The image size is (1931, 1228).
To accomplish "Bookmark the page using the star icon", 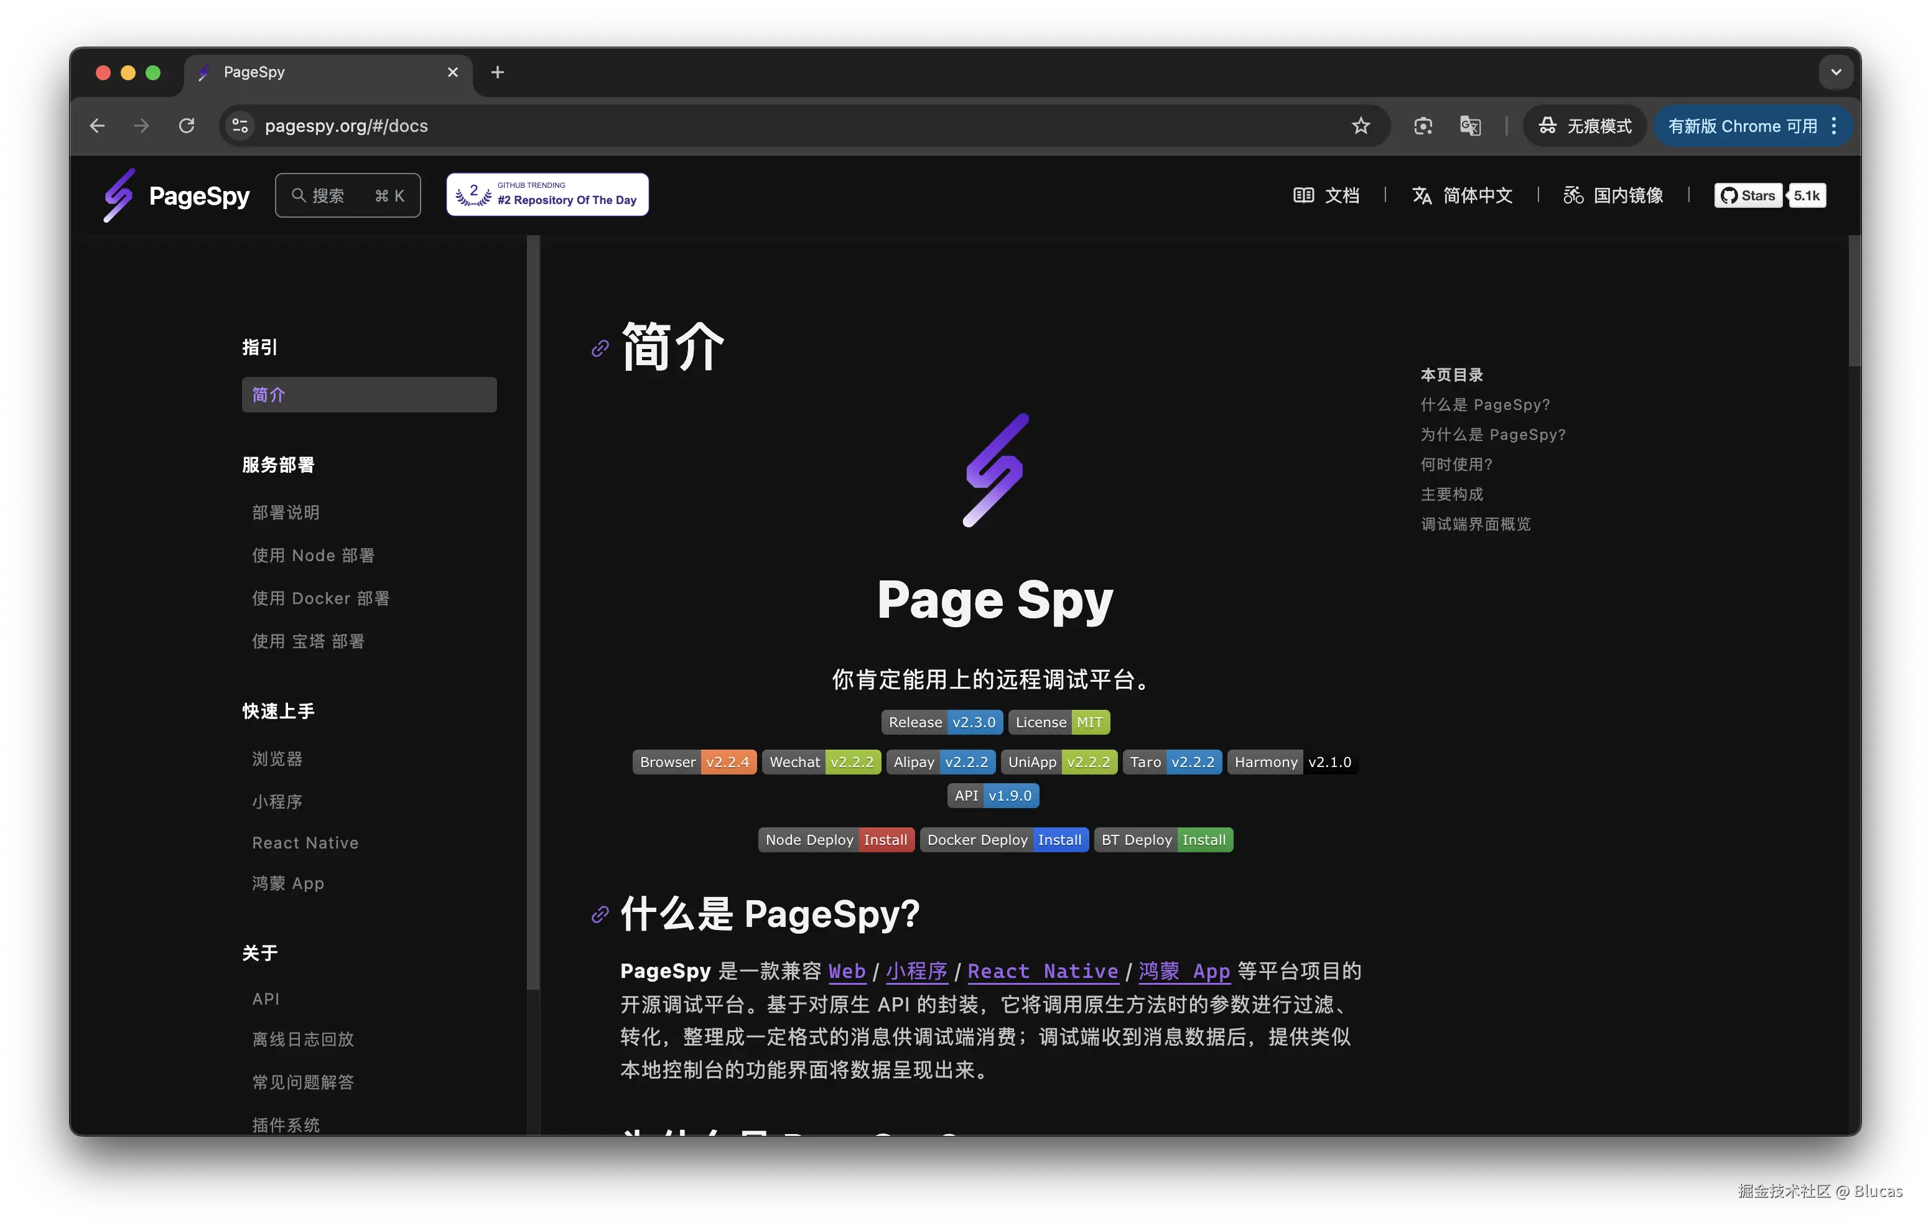I will pos(1361,126).
